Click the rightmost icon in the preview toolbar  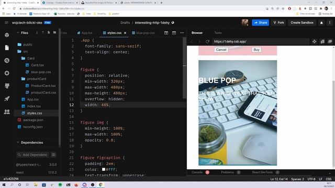click(x=330, y=42)
